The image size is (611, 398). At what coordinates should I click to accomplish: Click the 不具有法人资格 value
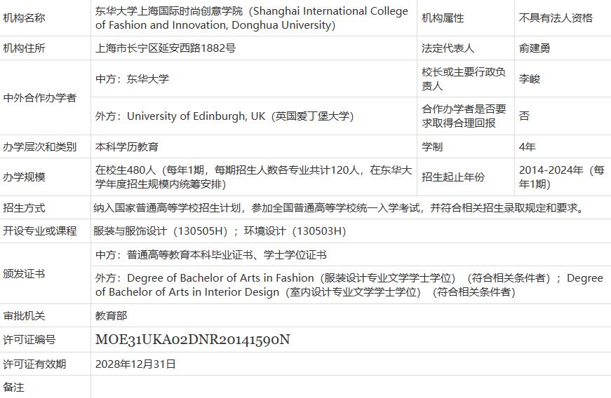556,18
